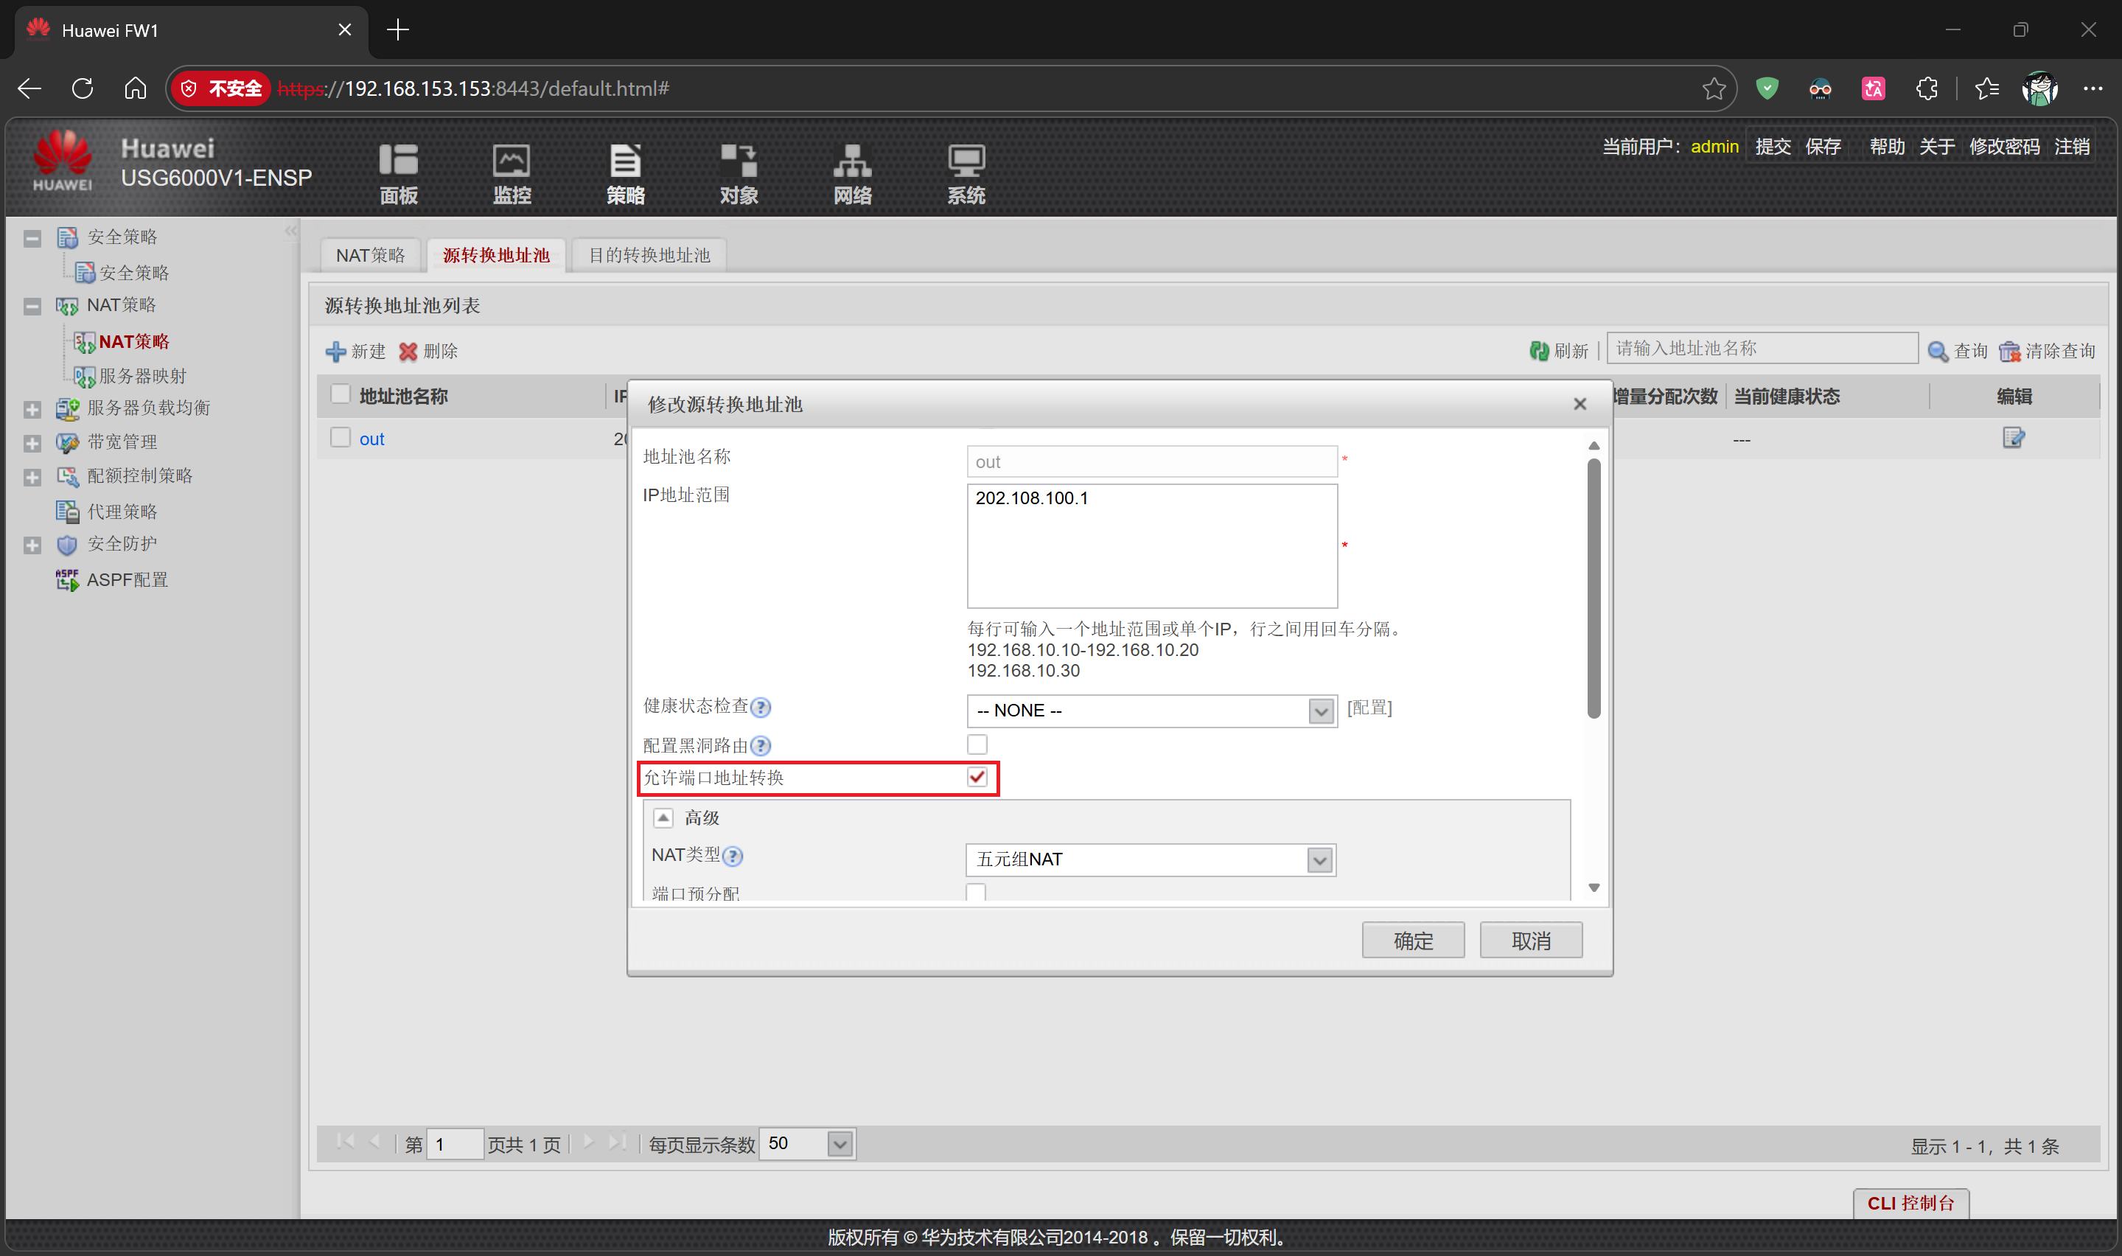The image size is (2122, 1256).
Task: Click the IP地址范围 text area
Action: 1151,546
